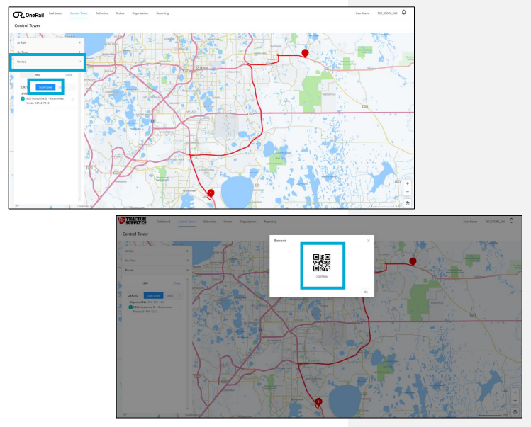Open Organization tab in OneRail screenshot
Image resolution: width=531 pixels, height=427 pixels.
[x=140, y=13]
